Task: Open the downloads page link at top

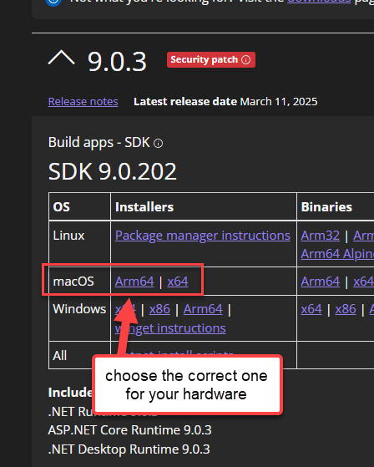Action: pyautogui.click(x=319, y=2)
